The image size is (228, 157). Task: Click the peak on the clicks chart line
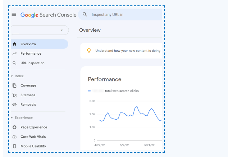pos(137,106)
